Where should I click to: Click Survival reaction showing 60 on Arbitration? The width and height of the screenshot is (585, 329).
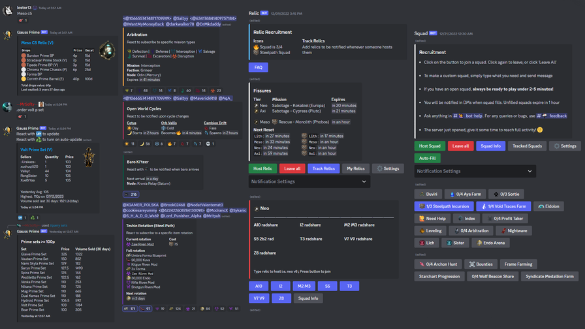coord(186,90)
